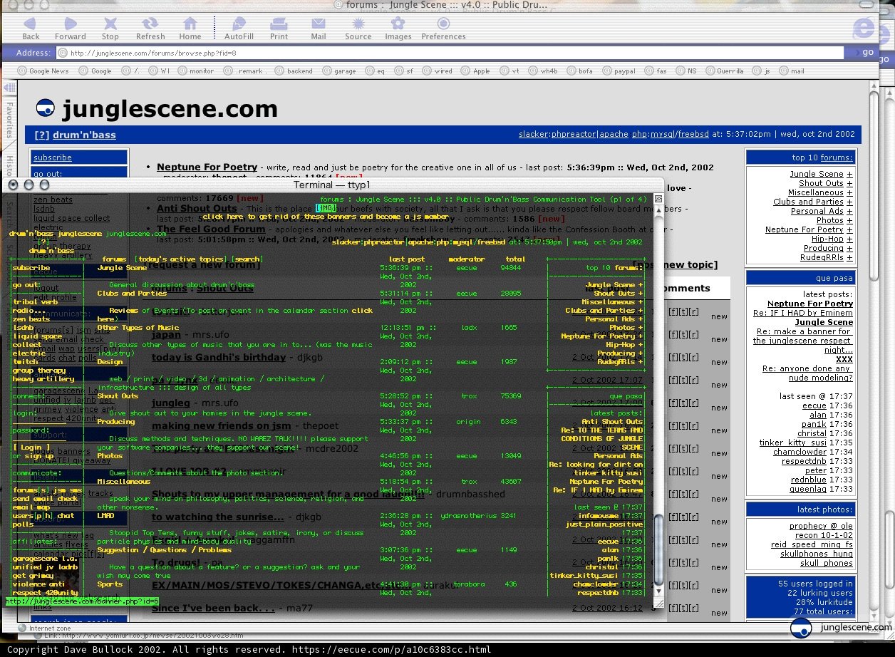This screenshot has width=895, height=657.
Task: Click the junglescene.com header logo icon
Action: click(x=46, y=108)
